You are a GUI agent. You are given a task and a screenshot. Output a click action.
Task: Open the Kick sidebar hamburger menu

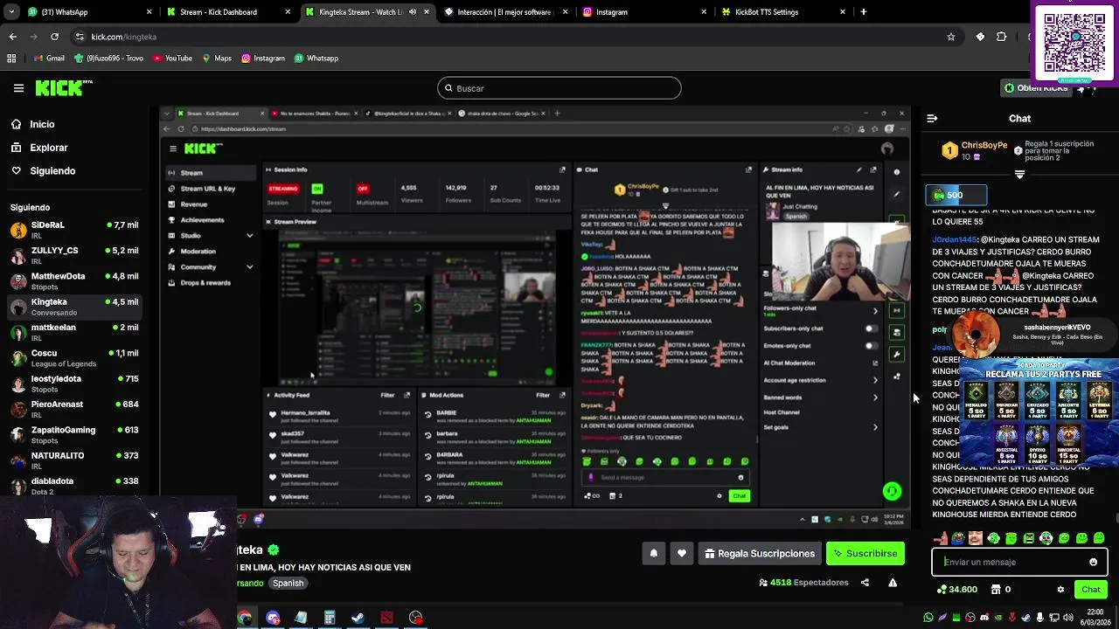click(x=18, y=87)
